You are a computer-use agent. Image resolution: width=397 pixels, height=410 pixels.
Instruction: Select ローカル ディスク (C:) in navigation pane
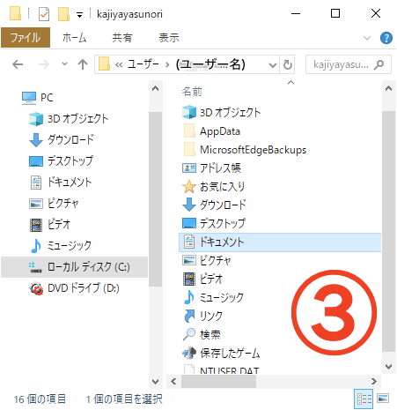click(x=75, y=267)
